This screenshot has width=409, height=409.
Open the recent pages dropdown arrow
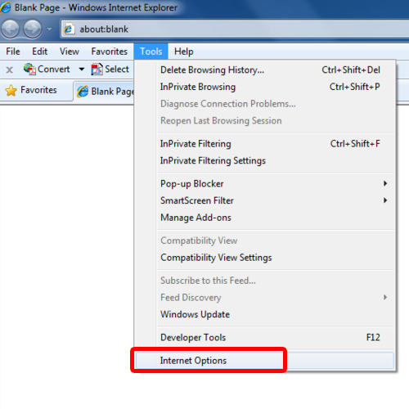(49, 29)
